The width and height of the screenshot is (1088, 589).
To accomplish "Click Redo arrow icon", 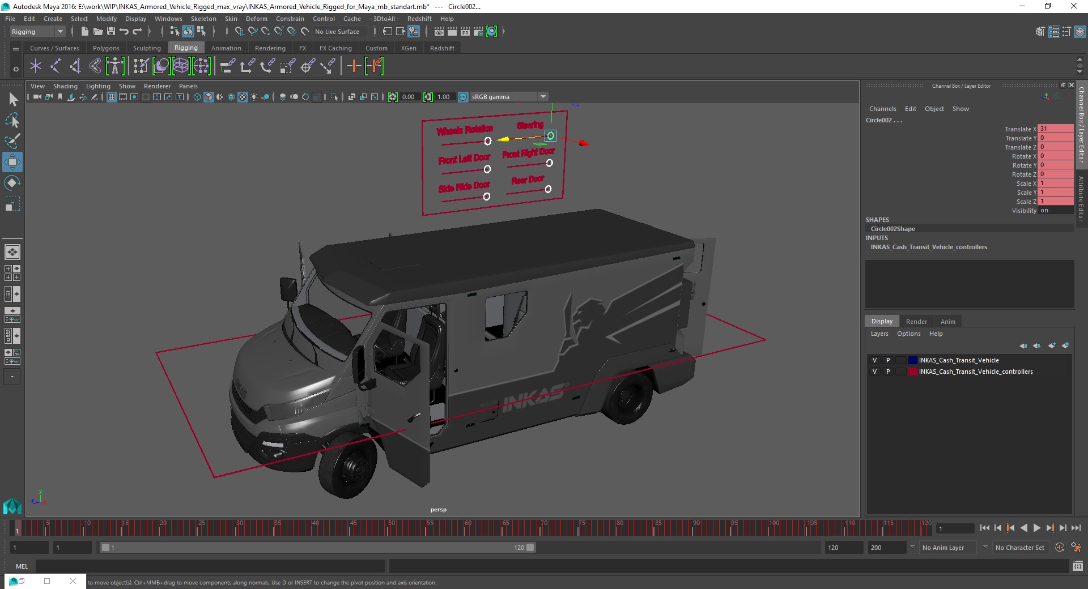I will (x=137, y=32).
